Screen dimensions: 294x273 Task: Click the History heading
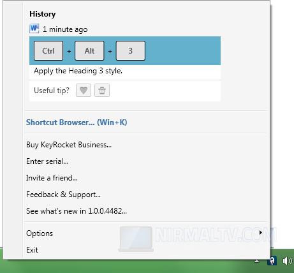click(x=43, y=14)
